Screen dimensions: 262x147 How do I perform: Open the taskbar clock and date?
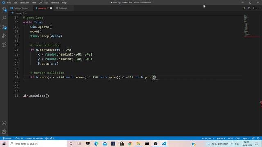(x=246, y=143)
